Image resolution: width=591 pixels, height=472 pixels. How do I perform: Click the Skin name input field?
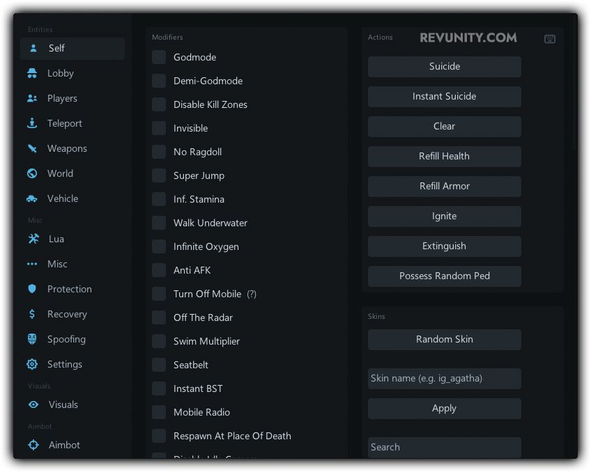(444, 379)
